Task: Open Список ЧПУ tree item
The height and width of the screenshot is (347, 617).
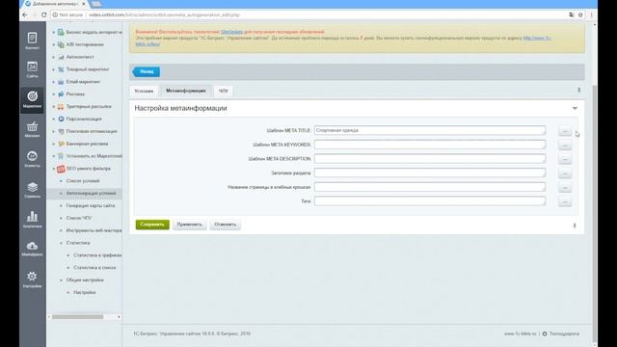Action: 79,218
